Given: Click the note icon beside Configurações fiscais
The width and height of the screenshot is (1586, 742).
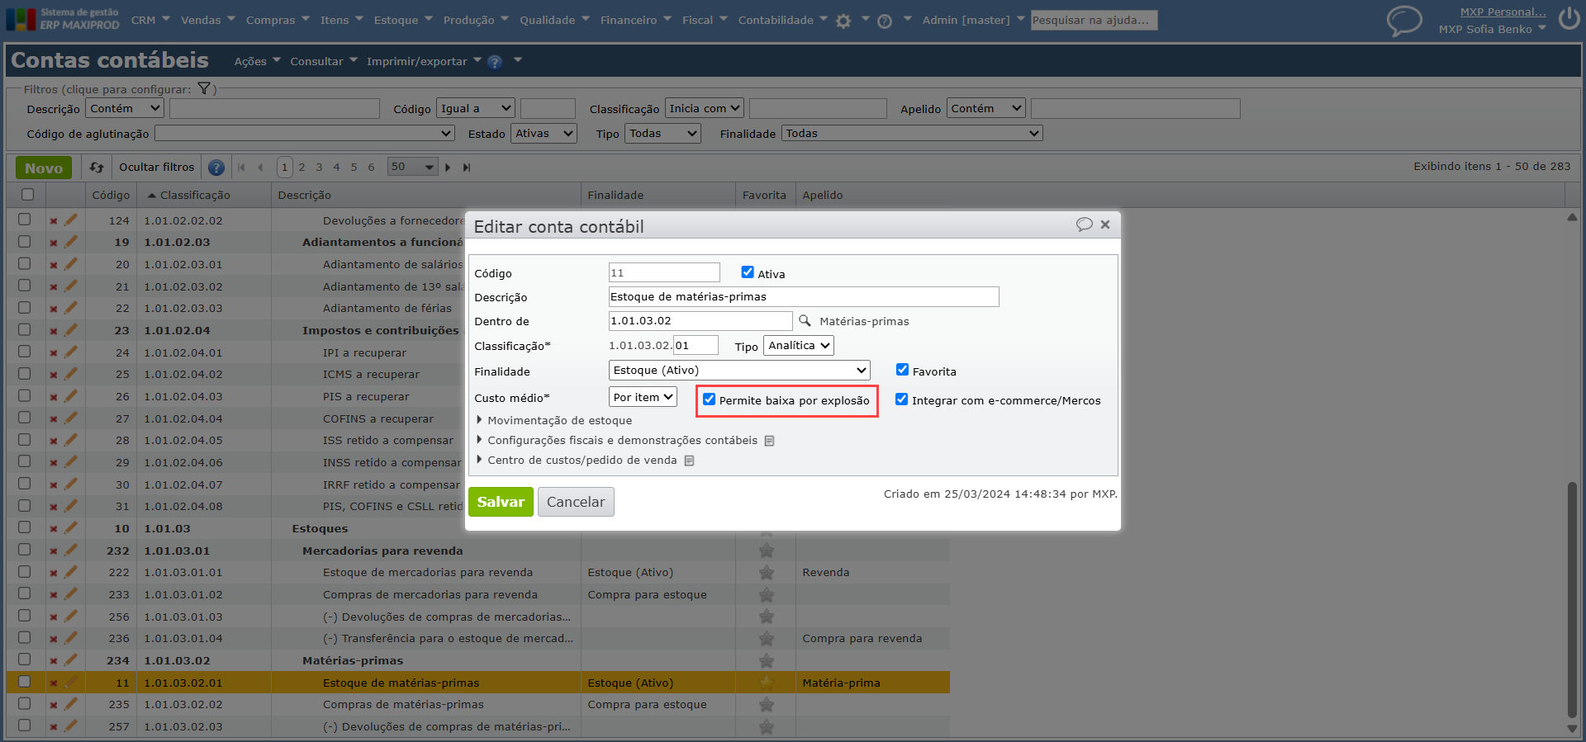Looking at the screenshot, I should click(770, 441).
